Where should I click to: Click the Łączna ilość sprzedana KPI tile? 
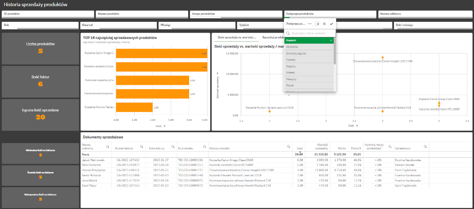40,115
